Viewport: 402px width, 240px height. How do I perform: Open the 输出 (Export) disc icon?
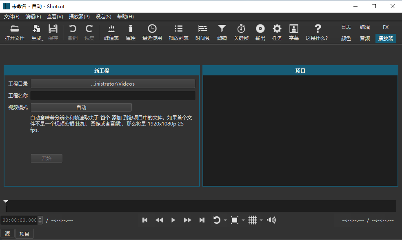click(260, 33)
